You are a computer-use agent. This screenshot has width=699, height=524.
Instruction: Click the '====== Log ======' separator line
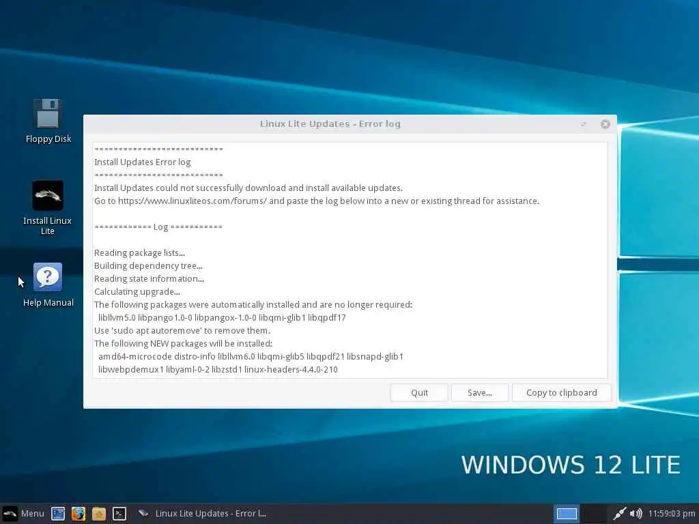tap(158, 227)
